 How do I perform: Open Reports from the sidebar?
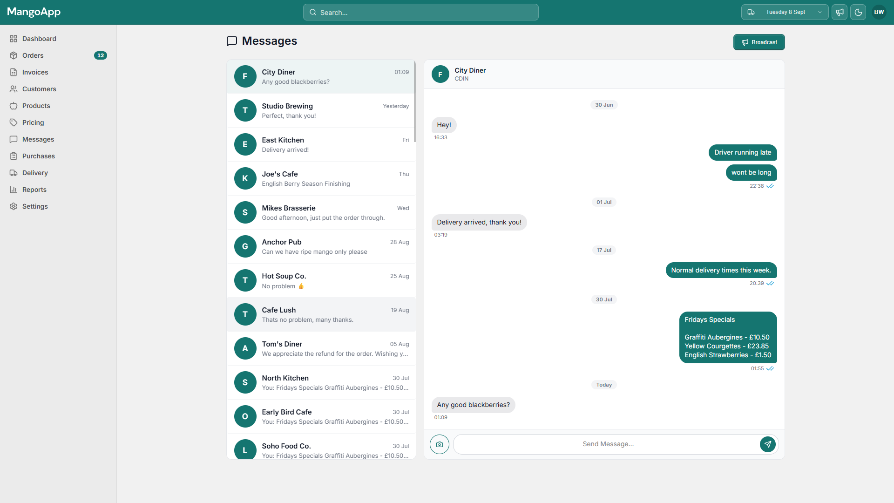point(58,190)
